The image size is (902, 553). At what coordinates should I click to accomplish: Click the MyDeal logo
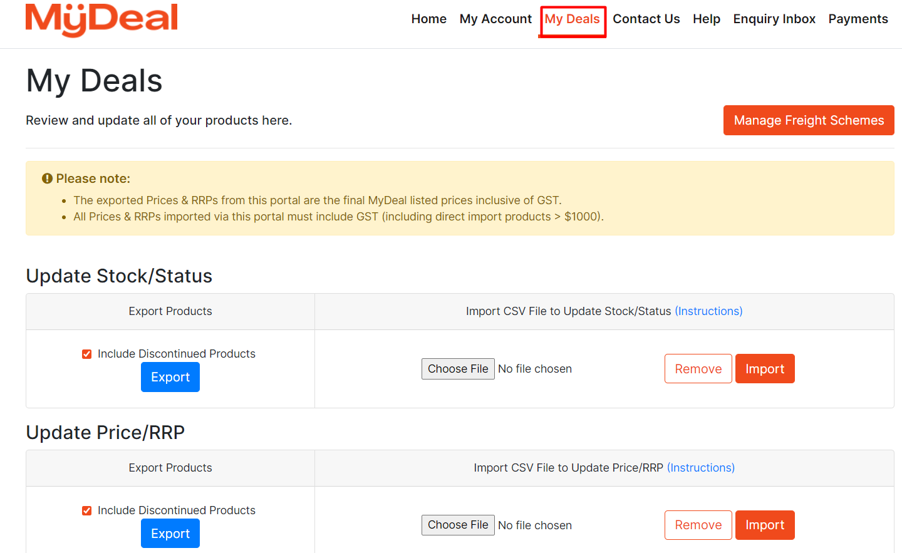pos(101,19)
